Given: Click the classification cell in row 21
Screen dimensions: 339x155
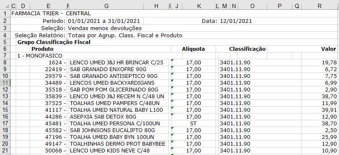Looking at the screenshot, I should click(x=235, y=150).
